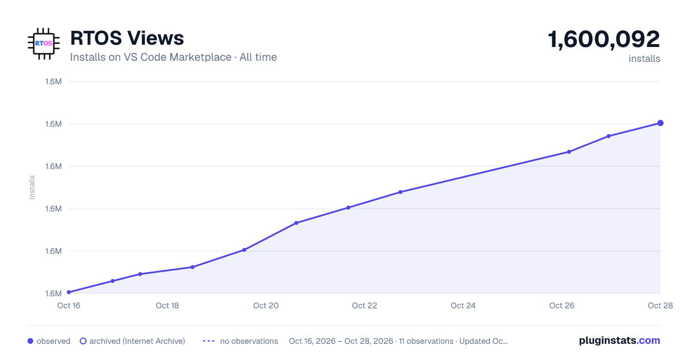Click the observed legend text
Image resolution: width=688 pixels, height=361 pixels.
pyautogui.click(x=53, y=341)
